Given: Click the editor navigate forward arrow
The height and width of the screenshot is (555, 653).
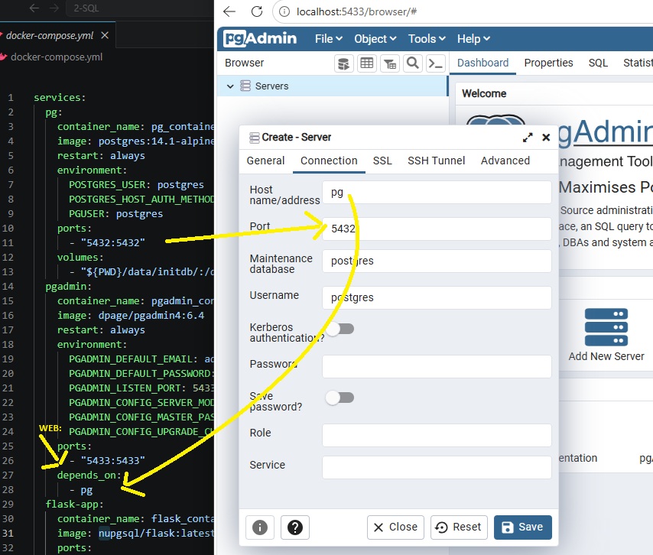Looking at the screenshot, I should 54,8.
